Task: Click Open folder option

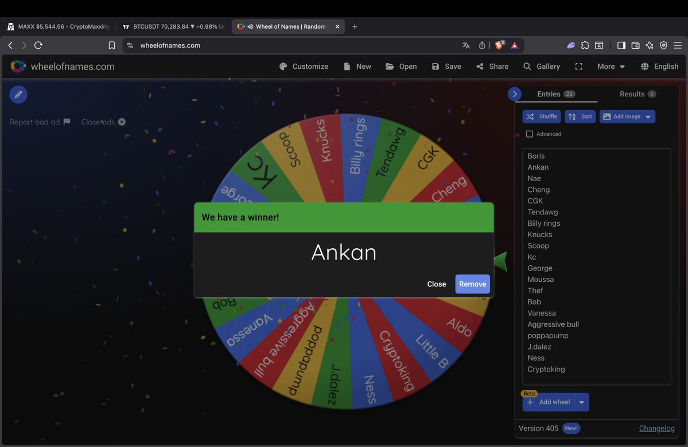Action: click(x=401, y=66)
